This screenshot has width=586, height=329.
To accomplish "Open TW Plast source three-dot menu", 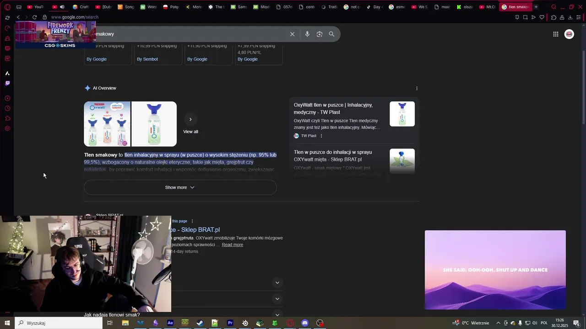I will 321,136.
